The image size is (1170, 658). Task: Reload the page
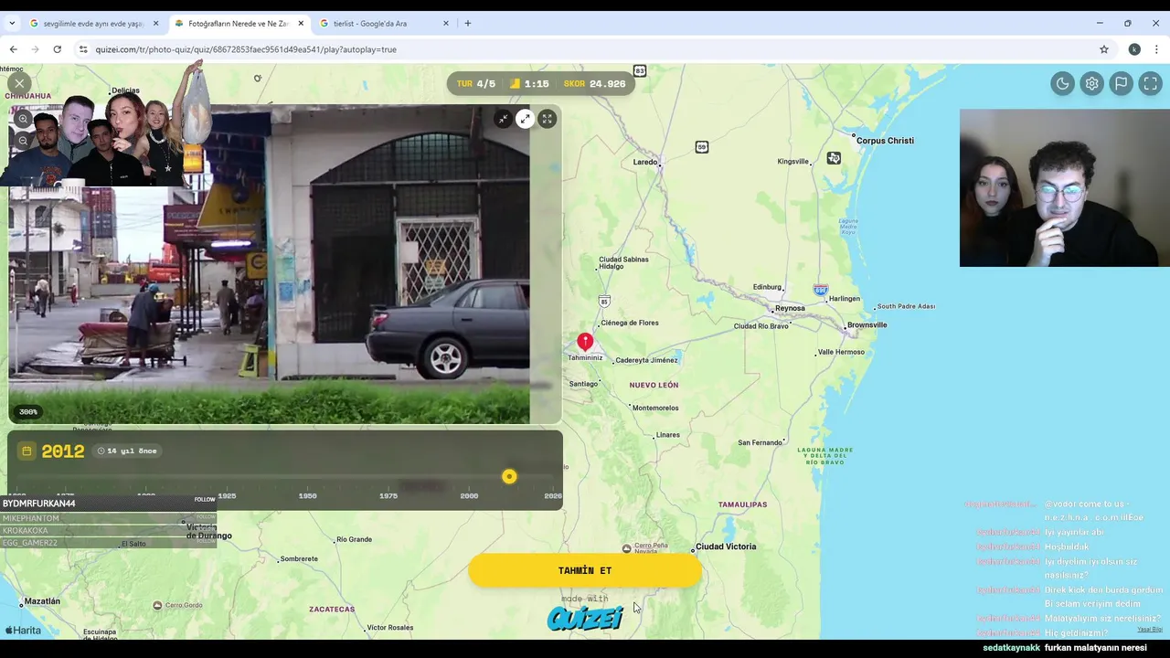tap(57, 49)
